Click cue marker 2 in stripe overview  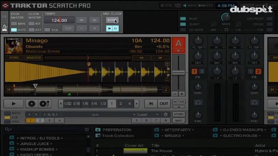35,86
